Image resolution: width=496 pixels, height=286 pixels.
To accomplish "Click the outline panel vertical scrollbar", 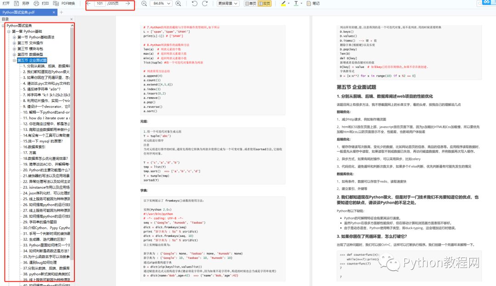I will click(x=72, y=144).
